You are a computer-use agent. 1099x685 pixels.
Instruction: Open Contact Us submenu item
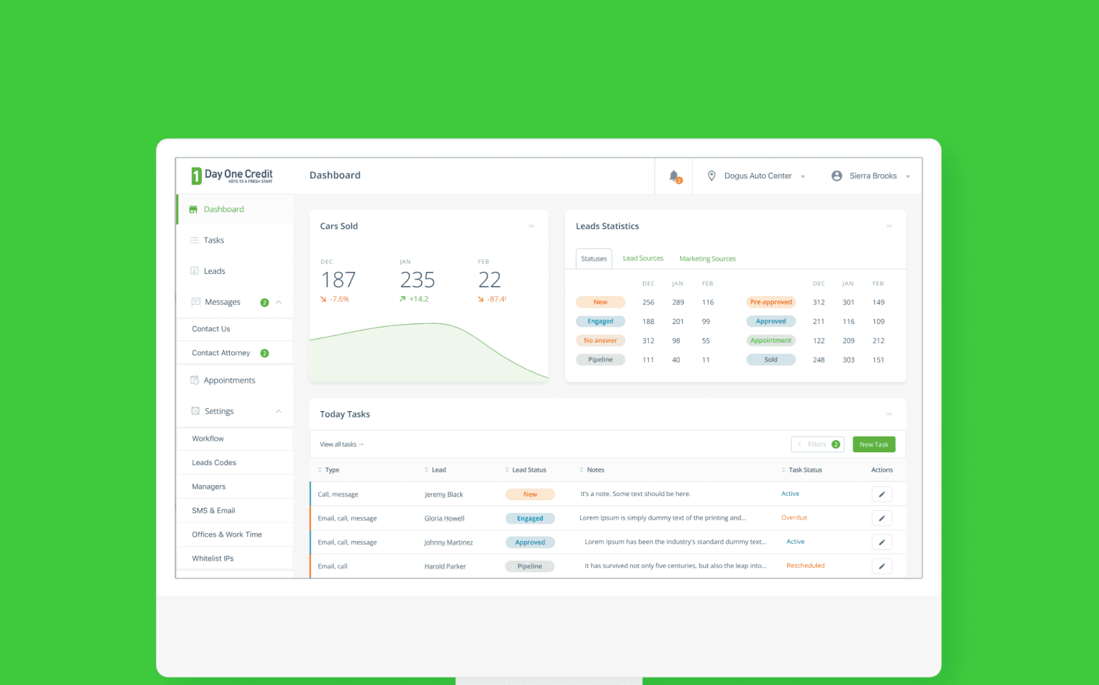coord(235,329)
